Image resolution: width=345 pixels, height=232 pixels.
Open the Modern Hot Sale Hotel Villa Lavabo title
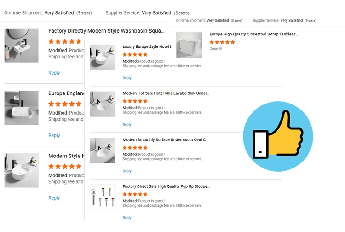click(166, 93)
